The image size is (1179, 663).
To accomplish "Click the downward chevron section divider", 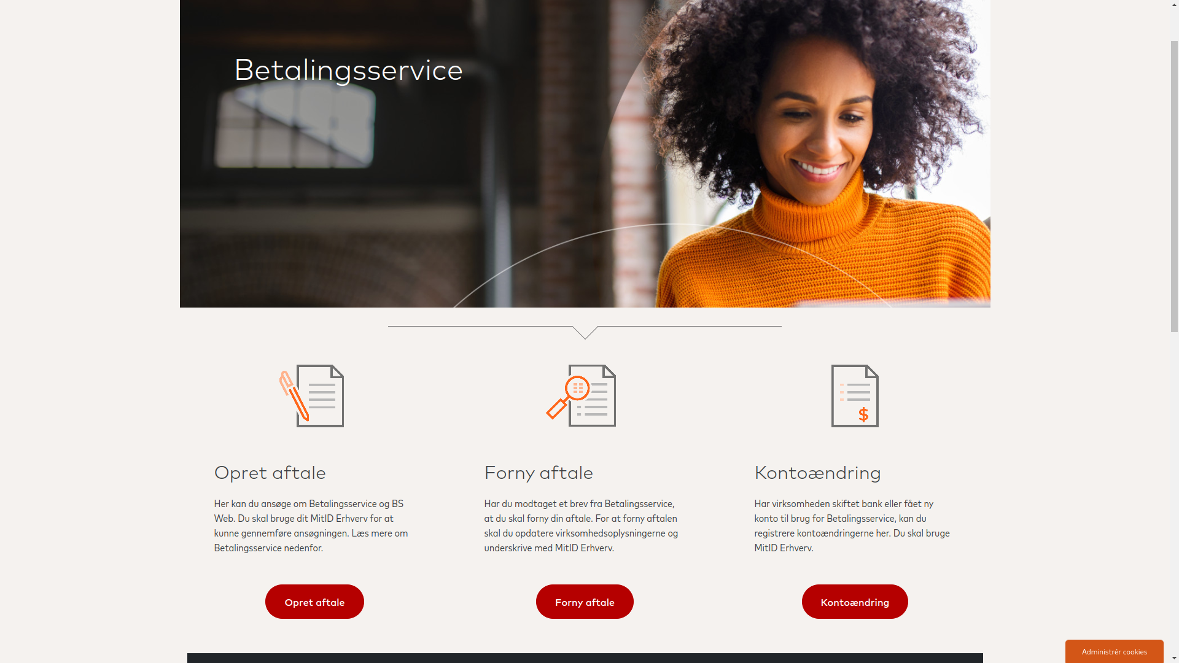I will click(585, 332).
